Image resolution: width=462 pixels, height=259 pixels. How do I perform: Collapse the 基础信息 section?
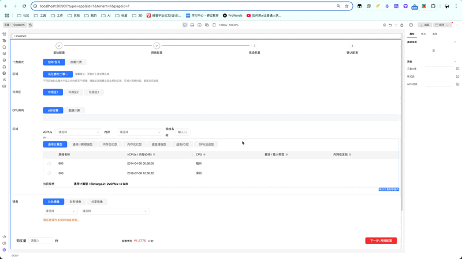(x=455, y=42)
